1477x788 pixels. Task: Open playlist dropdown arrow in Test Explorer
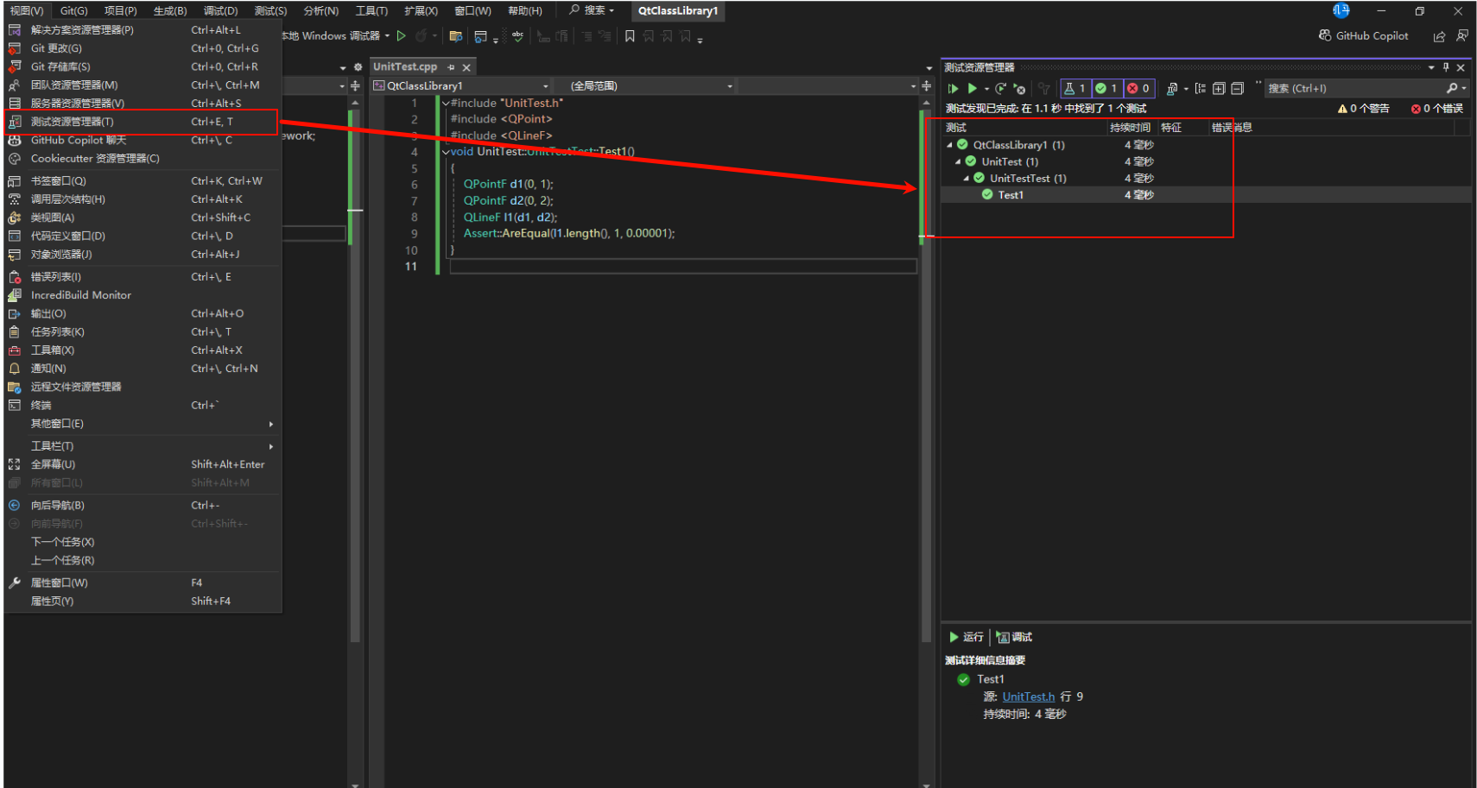click(1186, 89)
